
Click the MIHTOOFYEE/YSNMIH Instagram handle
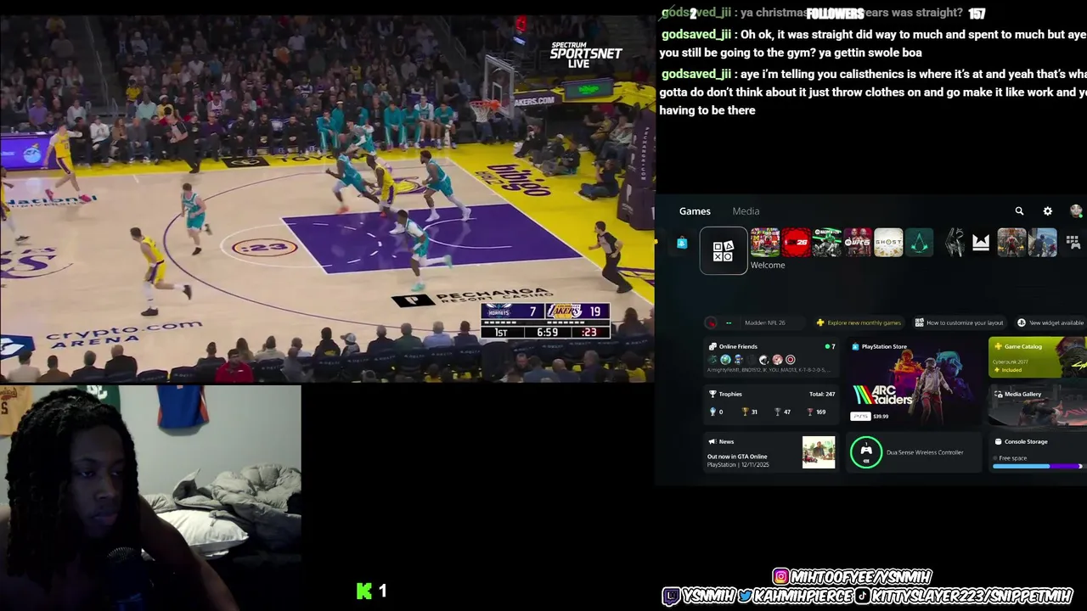point(861,577)
